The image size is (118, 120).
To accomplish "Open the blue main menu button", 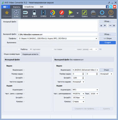I will coord(6,7).
